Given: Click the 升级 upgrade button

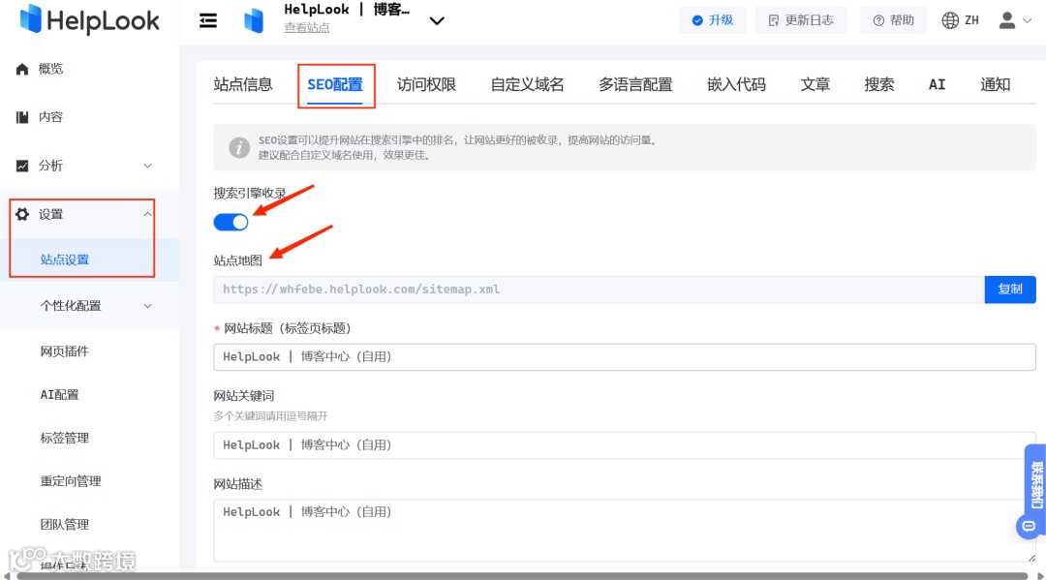Looking at the screenshot, I should point(713,20).
